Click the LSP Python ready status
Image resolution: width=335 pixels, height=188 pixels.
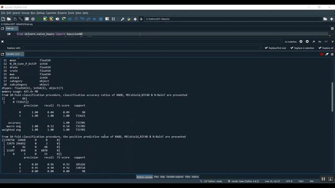click(x=211, y=181)
